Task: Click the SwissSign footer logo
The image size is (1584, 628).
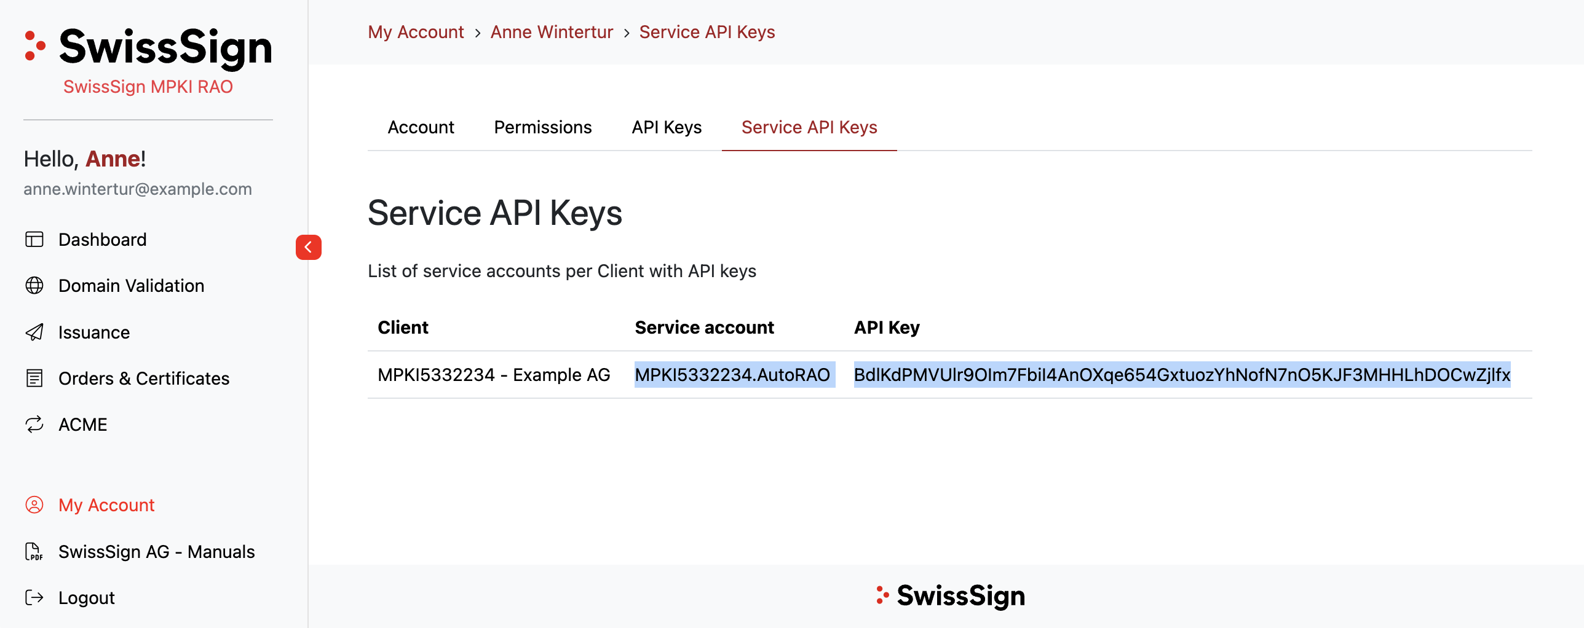Action: [x=951, y=595]
